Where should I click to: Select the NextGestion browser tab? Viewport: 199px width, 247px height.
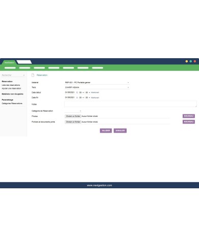click(x=9, y=62)
